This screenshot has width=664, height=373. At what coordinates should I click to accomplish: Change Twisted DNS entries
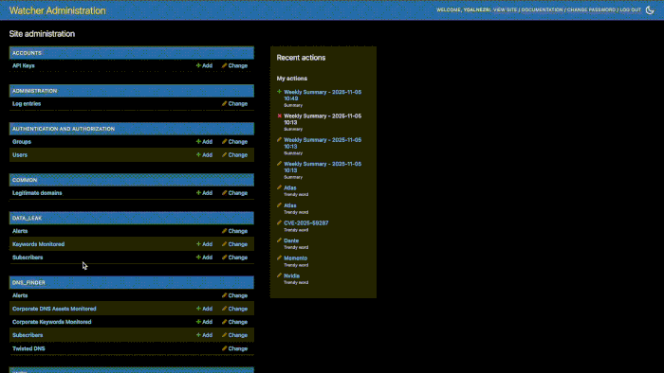tap(234, 348)
